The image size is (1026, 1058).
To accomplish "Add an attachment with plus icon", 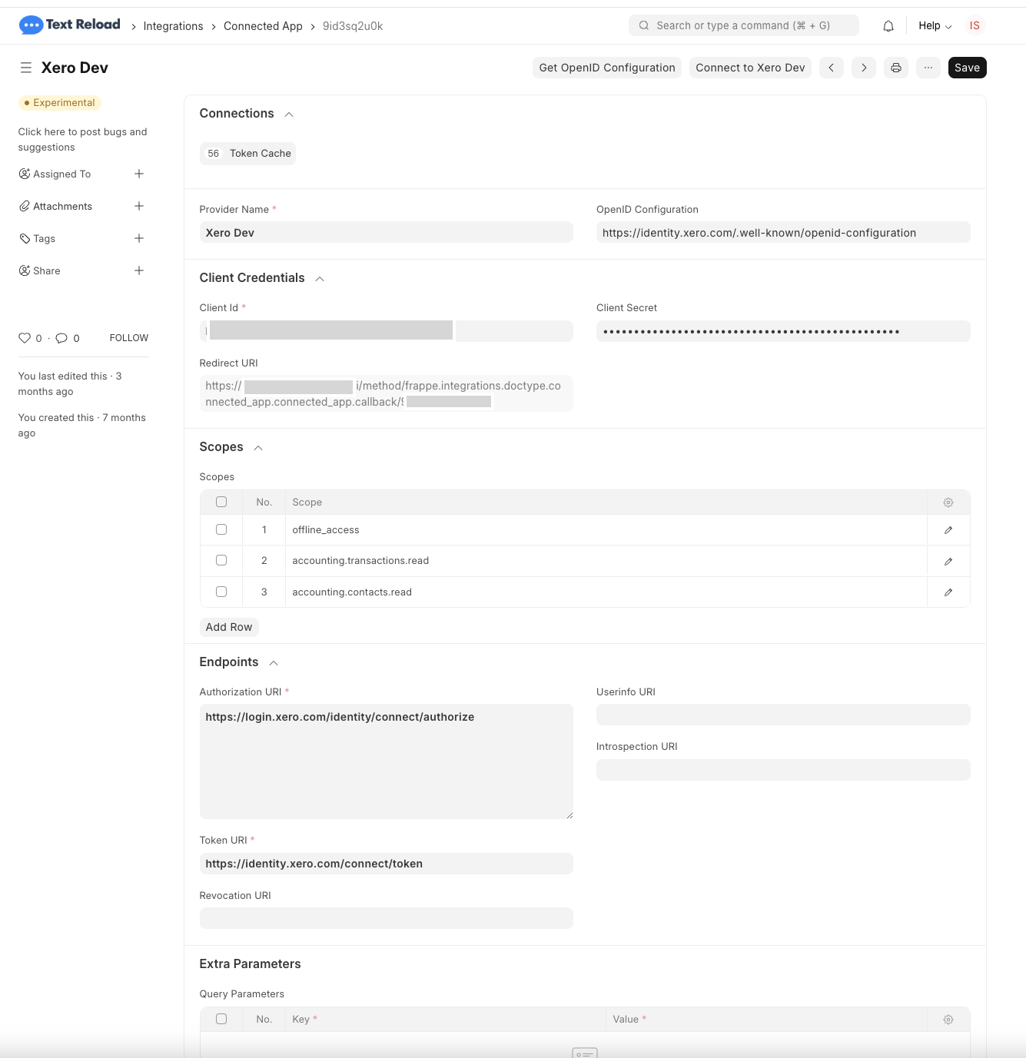I will point(139,206).
